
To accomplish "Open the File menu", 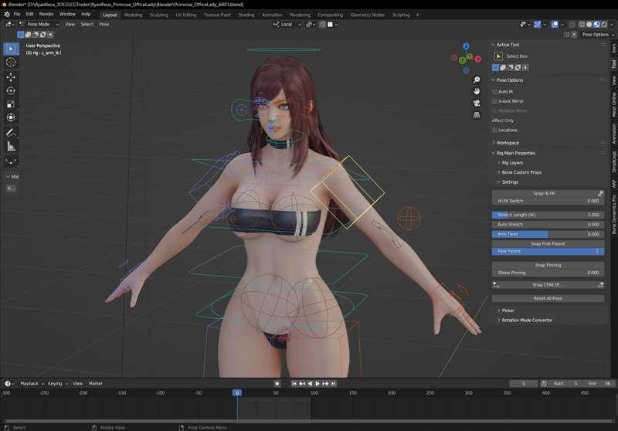I will [17, 14].
